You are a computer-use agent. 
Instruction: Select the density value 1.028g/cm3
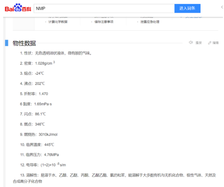45,63
